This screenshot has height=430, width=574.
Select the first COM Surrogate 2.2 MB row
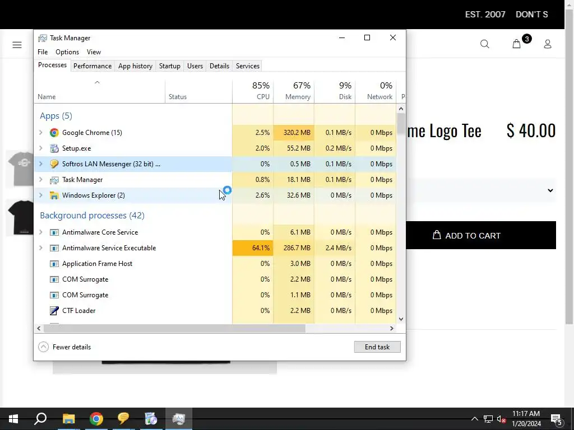(x=215, y=279)
